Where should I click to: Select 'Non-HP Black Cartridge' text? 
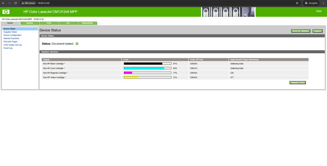[54, 64]
